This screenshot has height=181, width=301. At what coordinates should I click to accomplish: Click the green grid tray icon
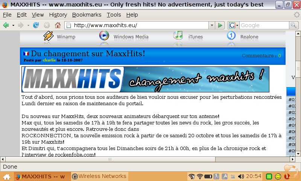click(x=269, y=176)
